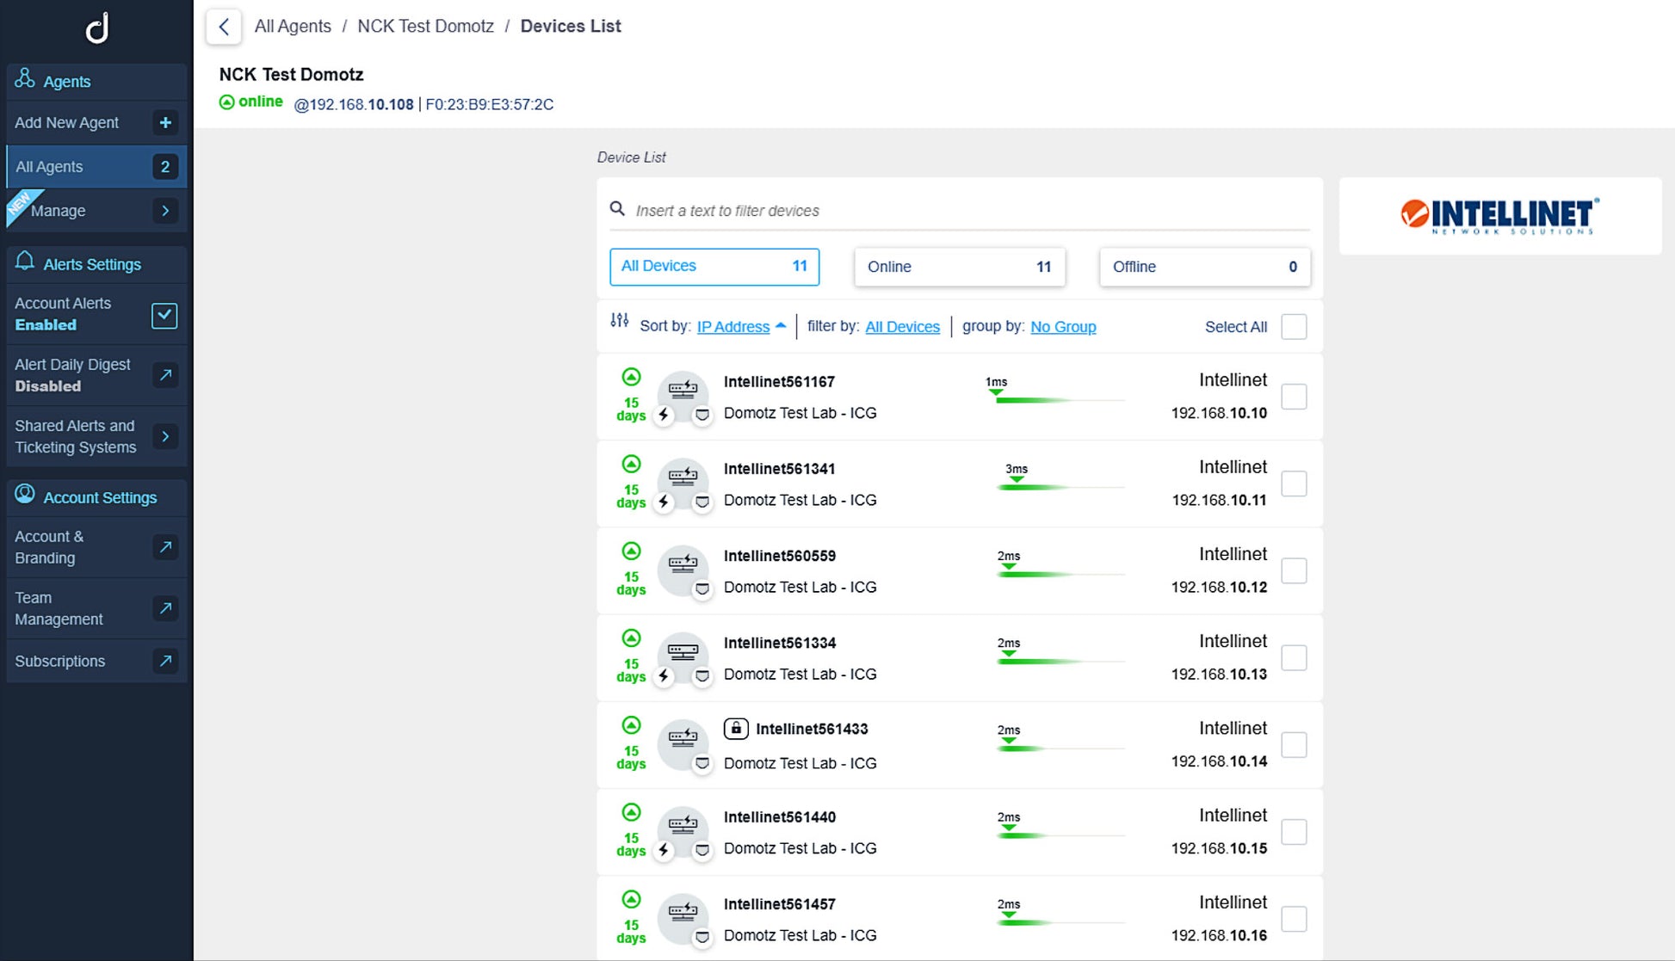Click the NCK Test Domotz breadcrumb link
Viewport: 1675px width, 961px height.
[425, 27]
